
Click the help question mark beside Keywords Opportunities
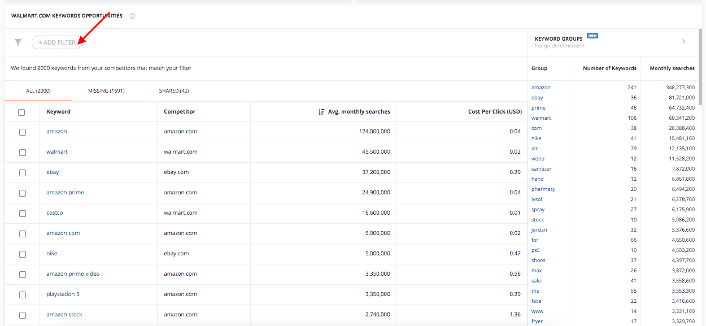[132, 16]
